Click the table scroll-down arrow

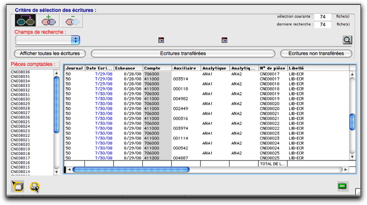352,157
